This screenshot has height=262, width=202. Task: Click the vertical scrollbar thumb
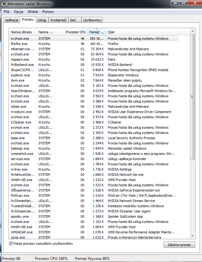pyautogui.click(x=192, y=97)
